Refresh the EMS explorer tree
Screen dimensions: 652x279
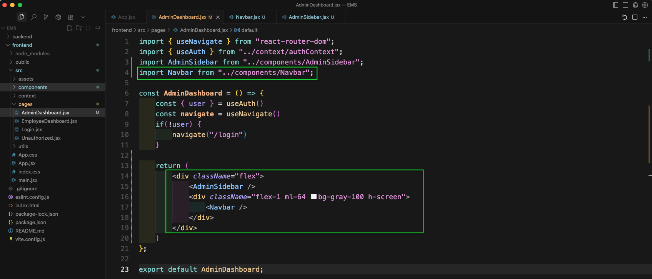tap(88, 28)
